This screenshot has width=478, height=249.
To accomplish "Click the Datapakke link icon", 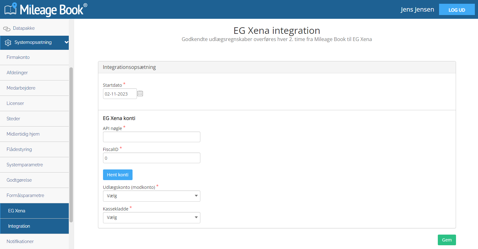I will coord(7,29).
